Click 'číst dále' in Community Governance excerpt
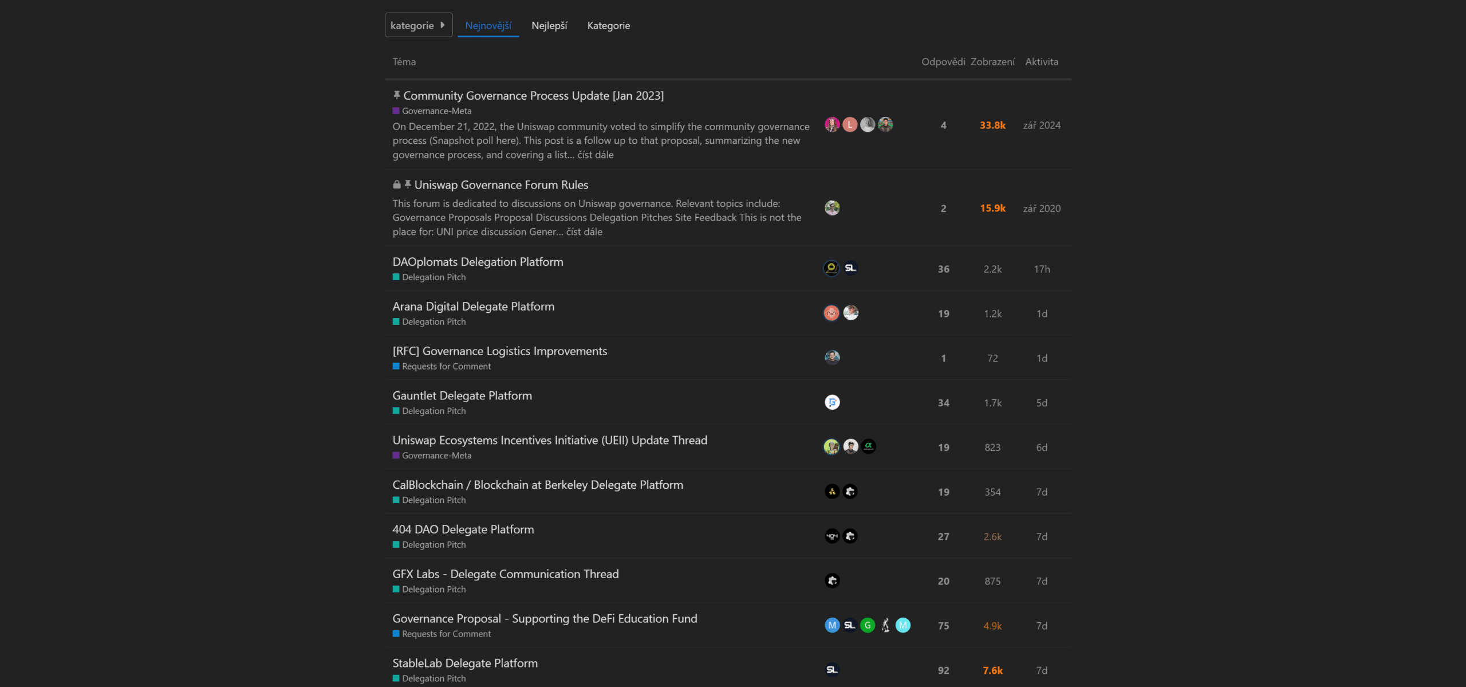This screenshot has width=1466, height=687. [x=596, y=155]
